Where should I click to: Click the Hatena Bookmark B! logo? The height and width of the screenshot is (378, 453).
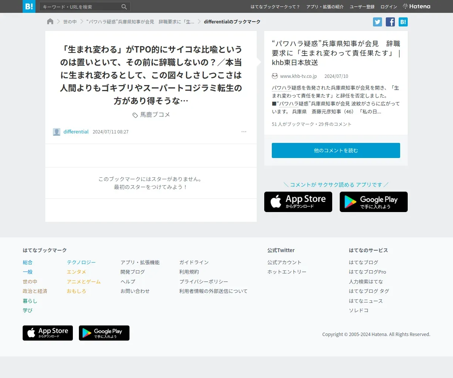coord(29,6)
